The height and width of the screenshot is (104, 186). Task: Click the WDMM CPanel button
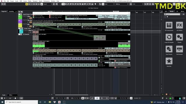[122, 17]
